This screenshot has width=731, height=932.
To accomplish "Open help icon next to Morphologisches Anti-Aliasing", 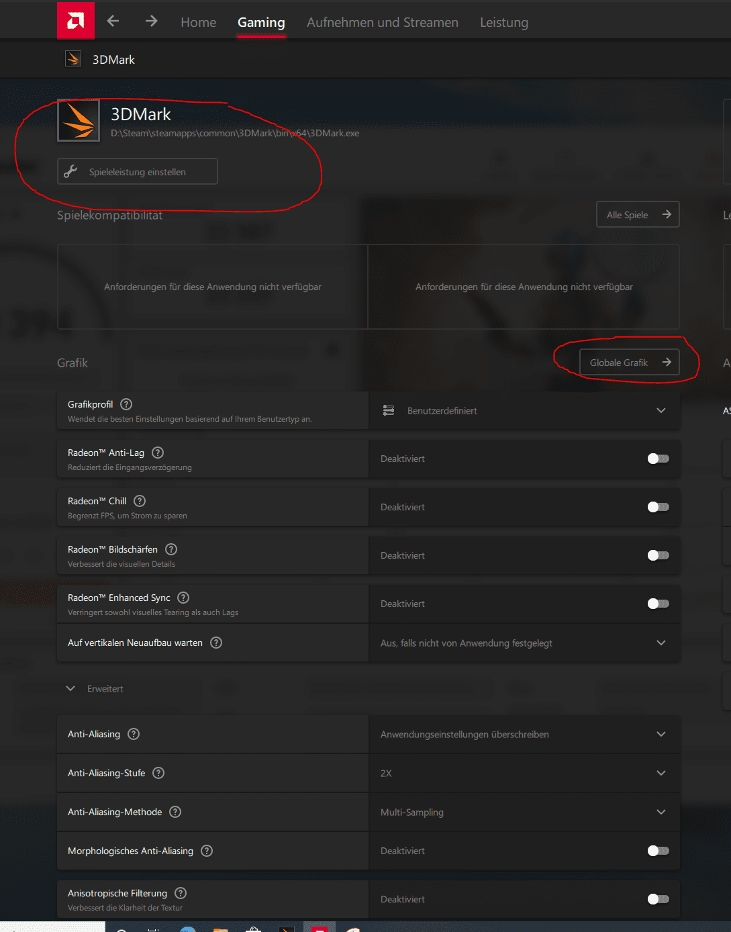I will [x=207, y=851].
